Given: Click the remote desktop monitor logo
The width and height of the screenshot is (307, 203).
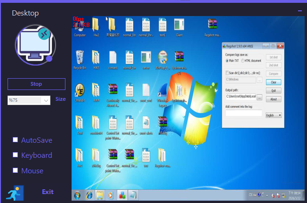Looking at the screenshot, I should (36, 44).
